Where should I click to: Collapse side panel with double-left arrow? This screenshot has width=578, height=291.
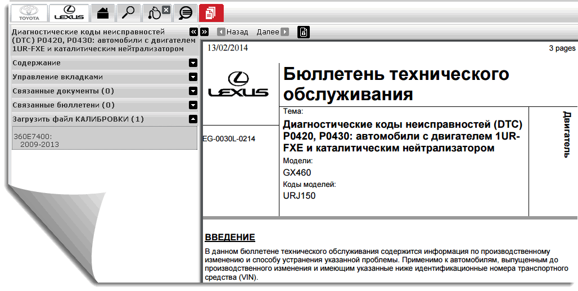pos(193,32)
